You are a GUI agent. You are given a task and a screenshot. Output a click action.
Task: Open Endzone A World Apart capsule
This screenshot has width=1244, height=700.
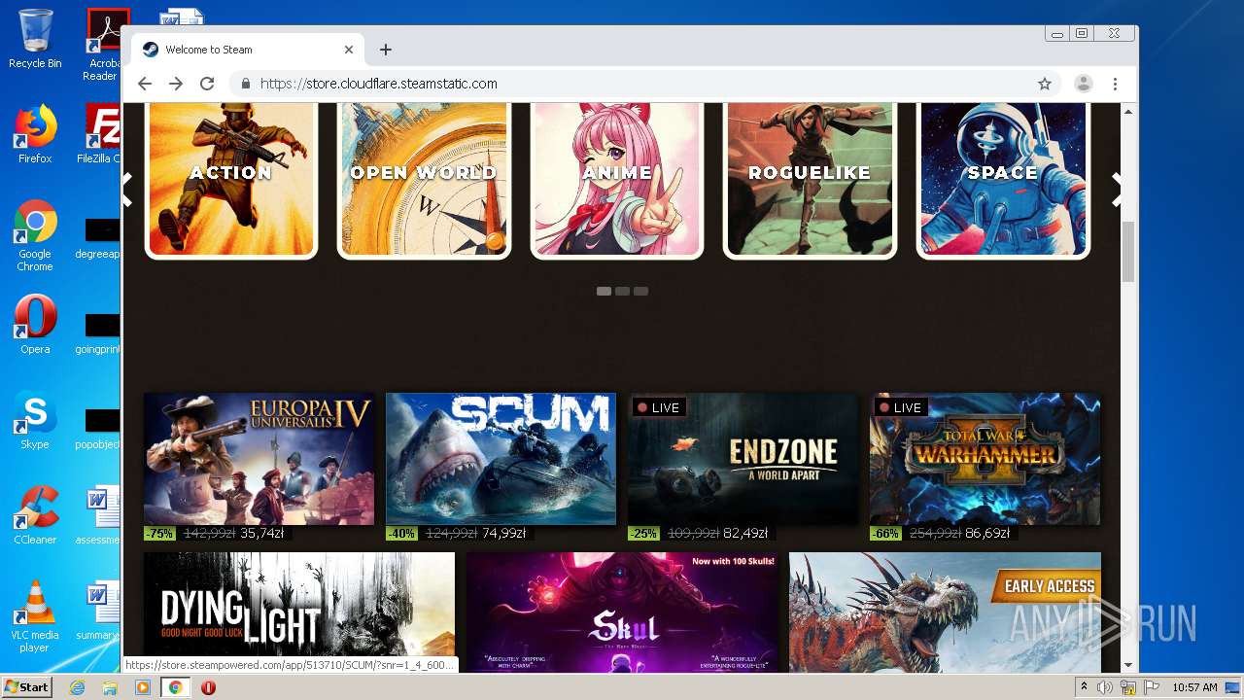click(743, 459)
